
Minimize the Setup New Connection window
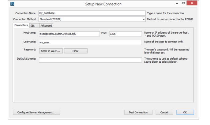177,3
